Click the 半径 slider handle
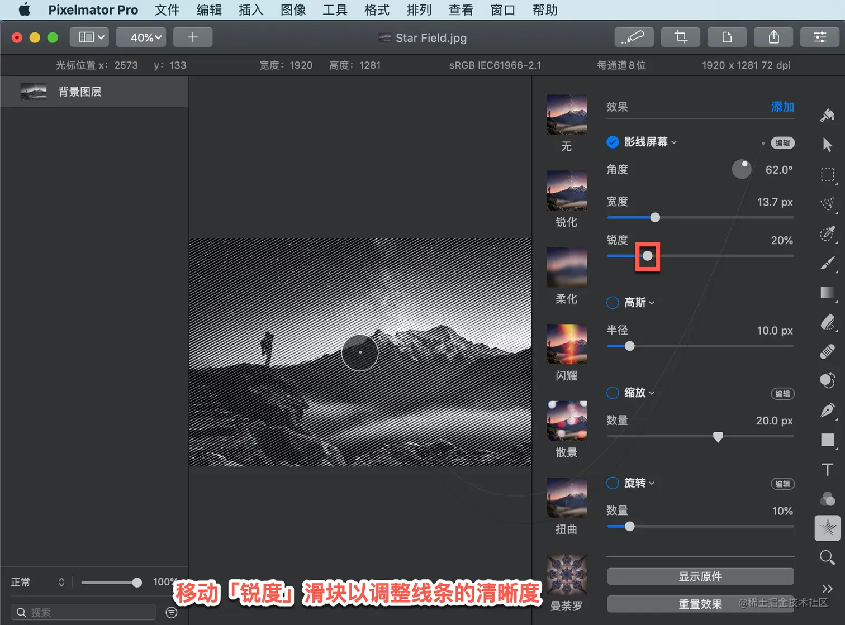This screenshot has width=845, height=625. point(630,346)
